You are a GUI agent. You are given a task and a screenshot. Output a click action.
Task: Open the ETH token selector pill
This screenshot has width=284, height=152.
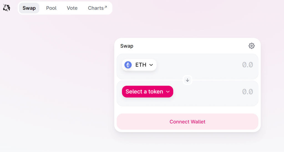tap(139, 65)
